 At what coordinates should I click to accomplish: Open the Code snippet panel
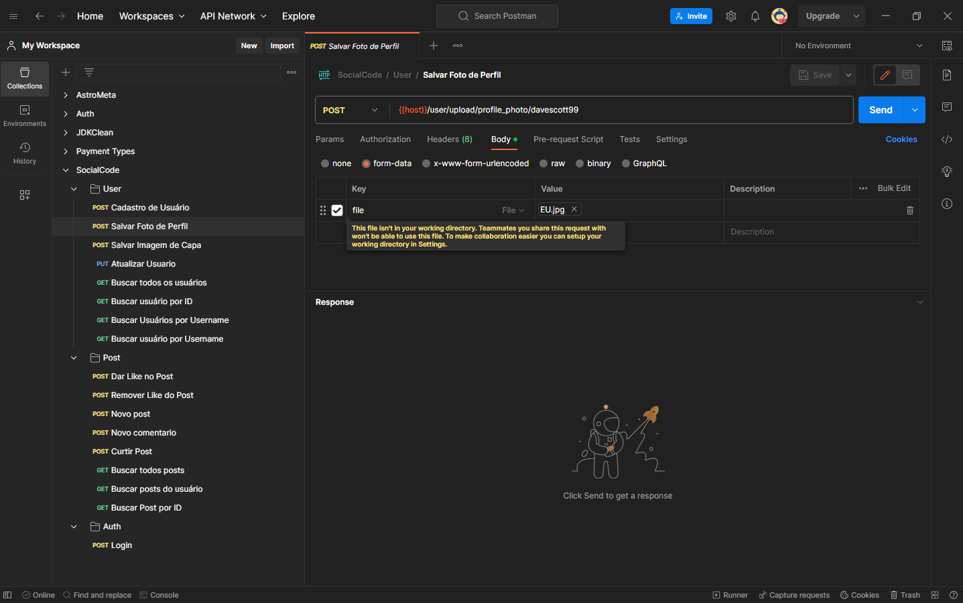point(946,139)
